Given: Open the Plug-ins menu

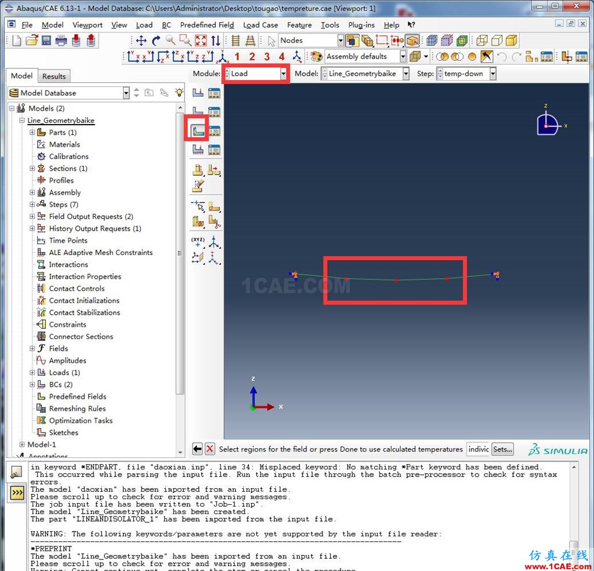Looking at the screenshot, I should (361, 25).
